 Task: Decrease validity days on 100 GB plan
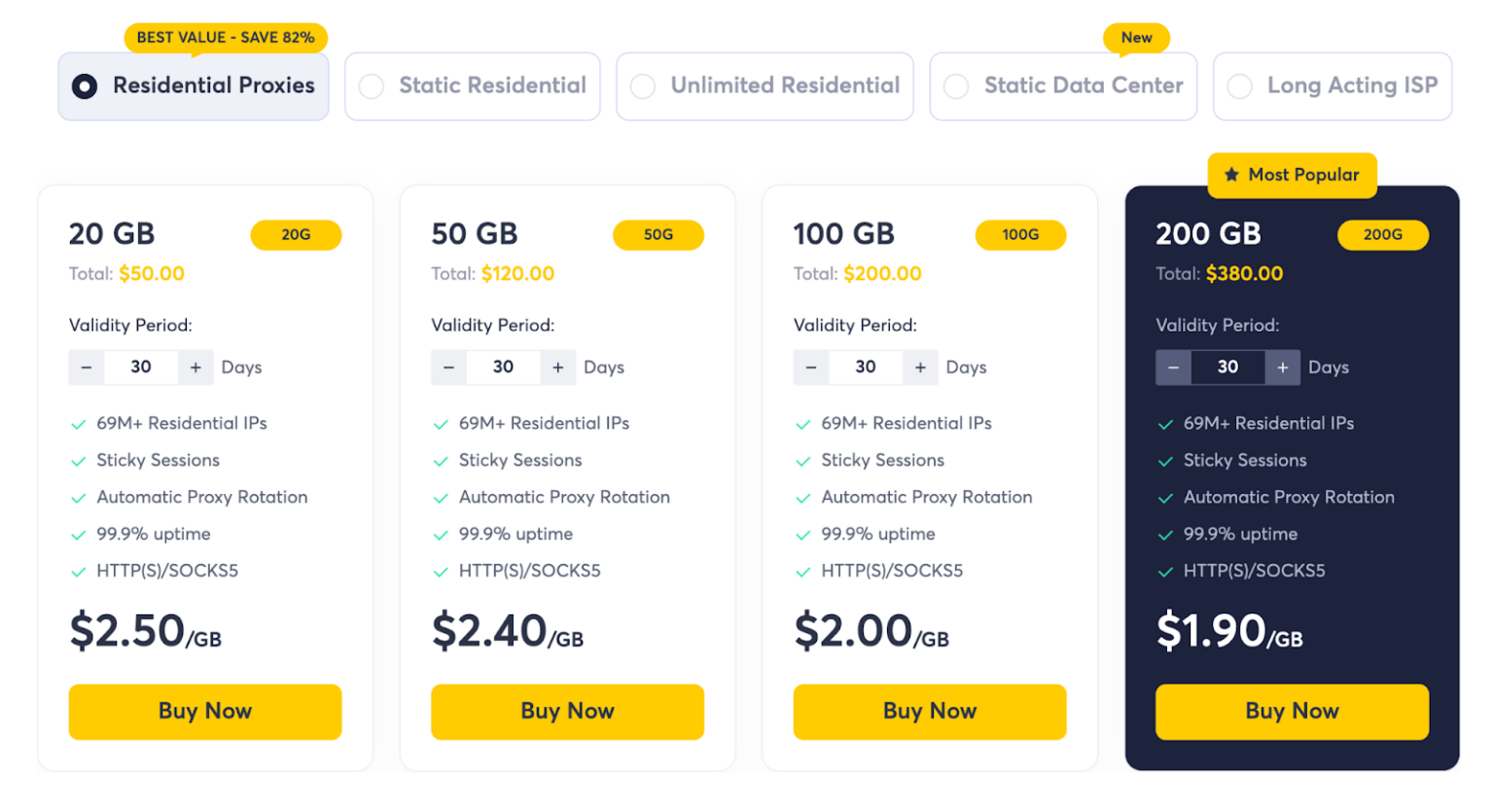point(811,367)
